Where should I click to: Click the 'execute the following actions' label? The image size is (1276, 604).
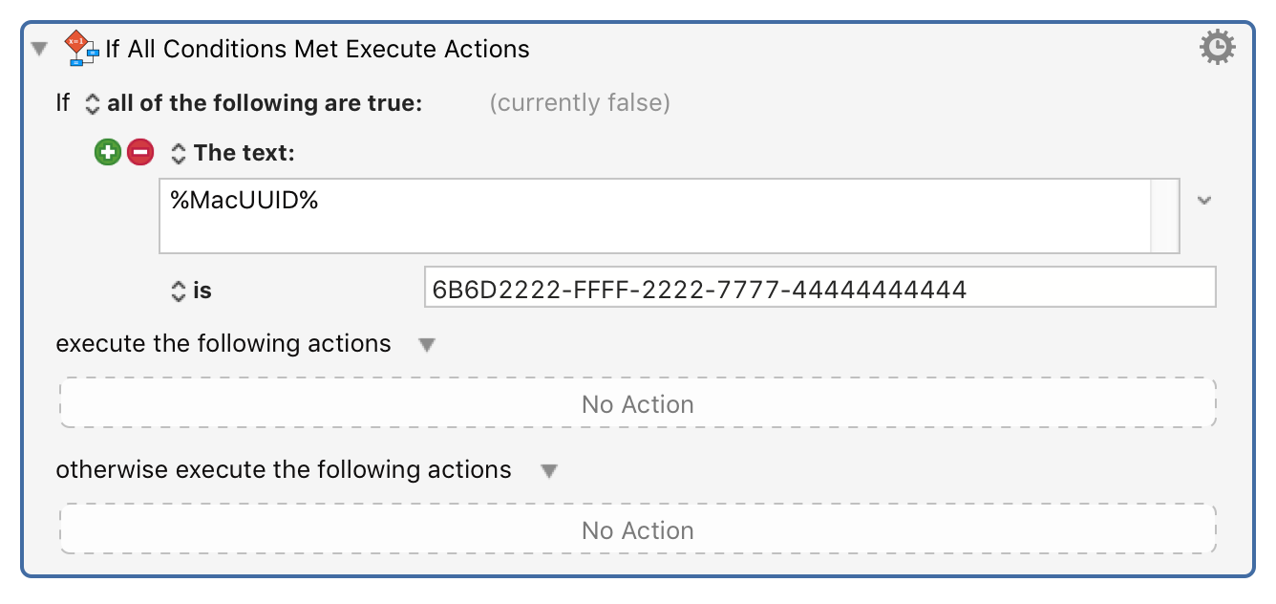[223, 344]
